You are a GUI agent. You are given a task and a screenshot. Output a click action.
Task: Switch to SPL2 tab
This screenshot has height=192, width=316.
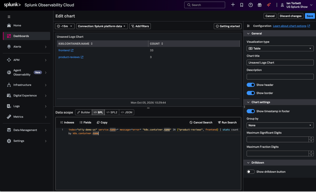click(x=112, y=112)
